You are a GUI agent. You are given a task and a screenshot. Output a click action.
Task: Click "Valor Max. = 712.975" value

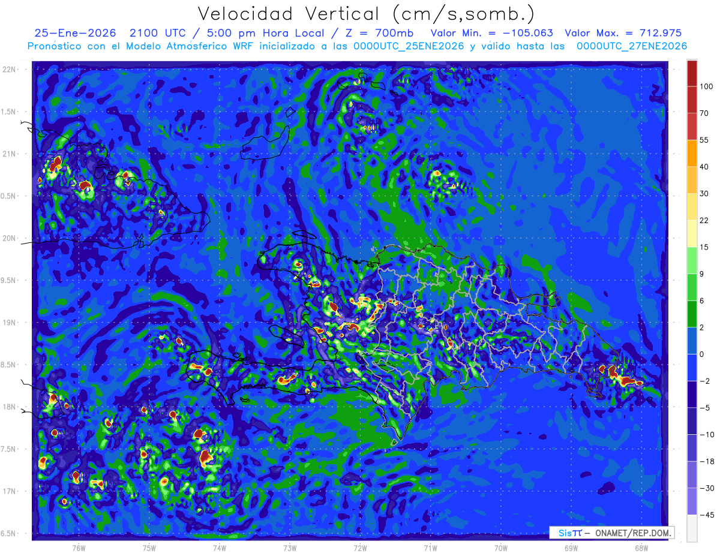point(623,34)
